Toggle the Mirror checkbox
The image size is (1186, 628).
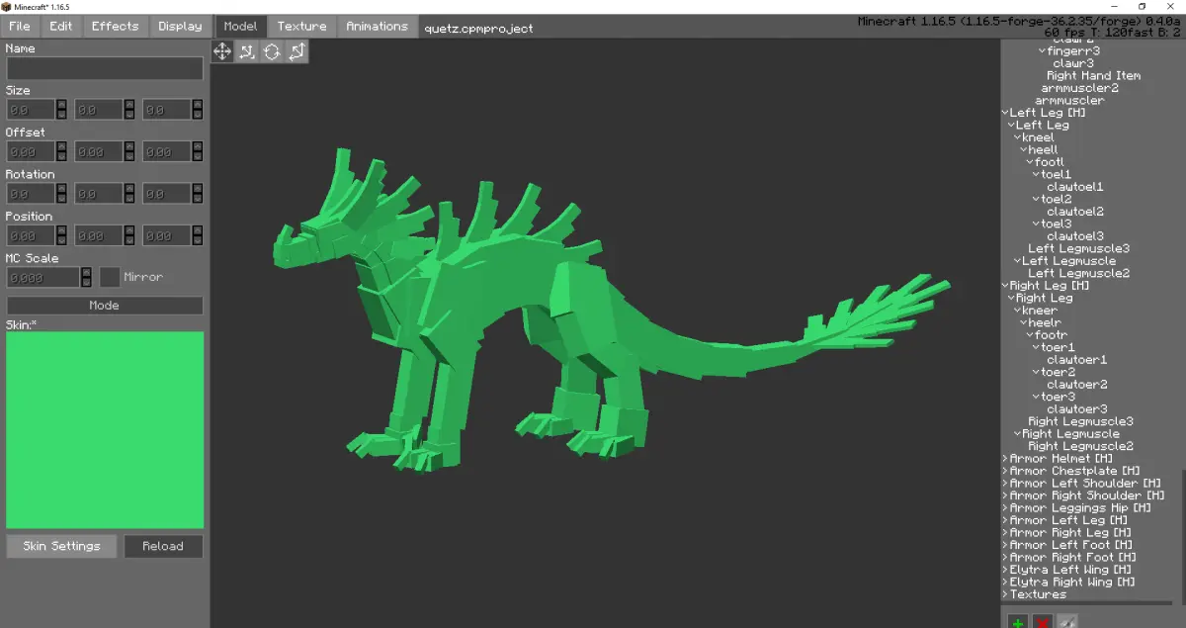point(110,278)
